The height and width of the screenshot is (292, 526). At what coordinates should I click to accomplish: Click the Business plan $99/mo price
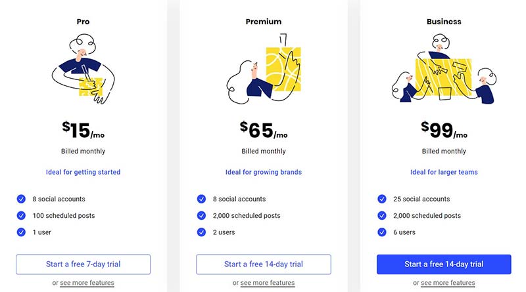[x=444, y=130]
